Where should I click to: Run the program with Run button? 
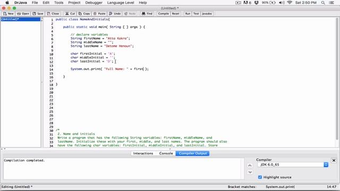click(x=188, y=14)
